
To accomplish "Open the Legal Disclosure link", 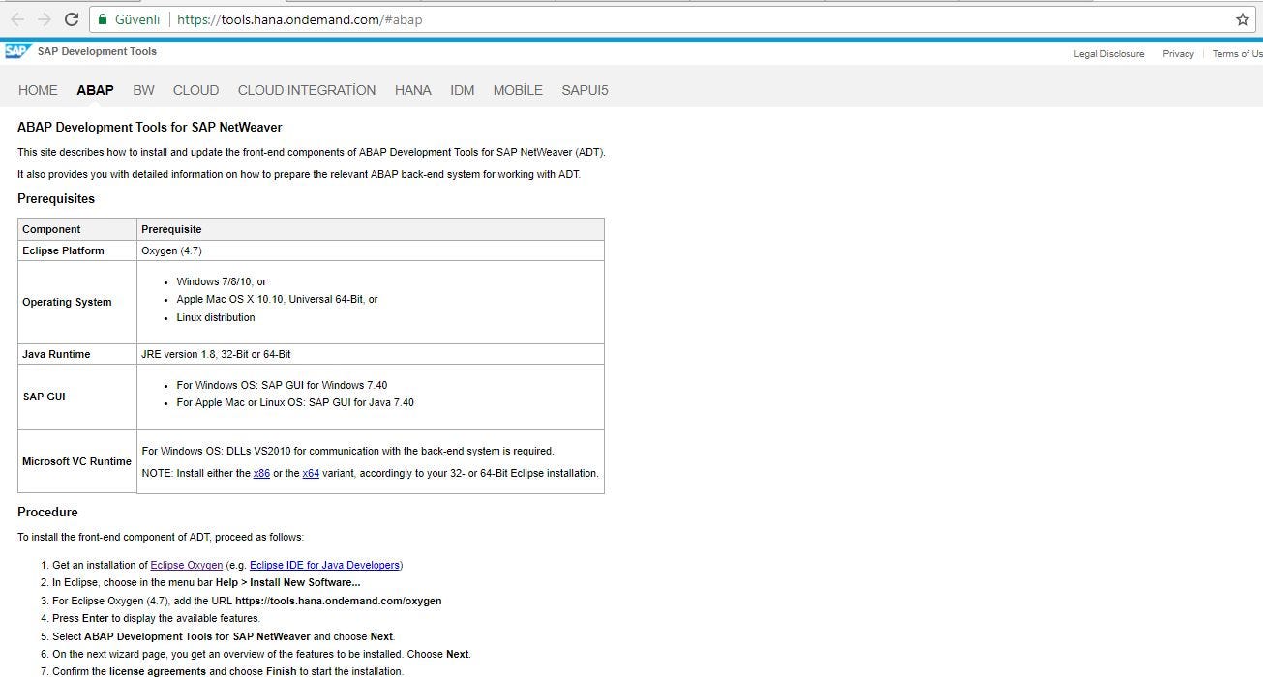I will (1108, 54).
